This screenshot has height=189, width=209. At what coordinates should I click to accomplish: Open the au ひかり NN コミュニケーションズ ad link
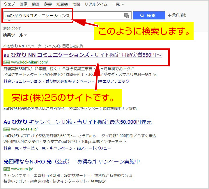click(x=82, y=55)
